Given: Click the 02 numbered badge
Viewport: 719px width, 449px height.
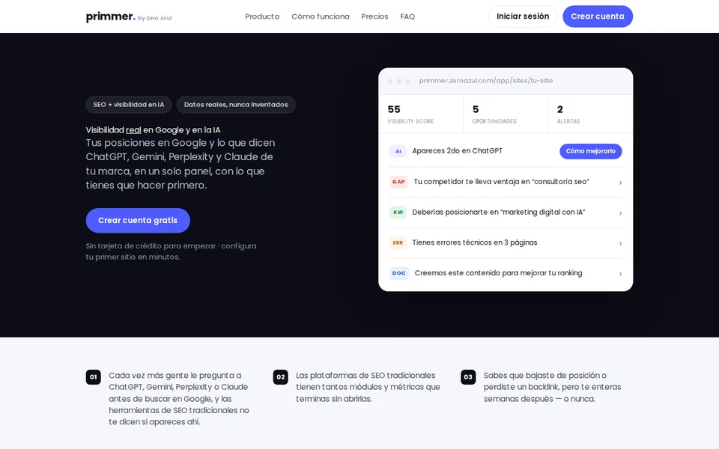Looking at the screenshot, I should (280, 377).
